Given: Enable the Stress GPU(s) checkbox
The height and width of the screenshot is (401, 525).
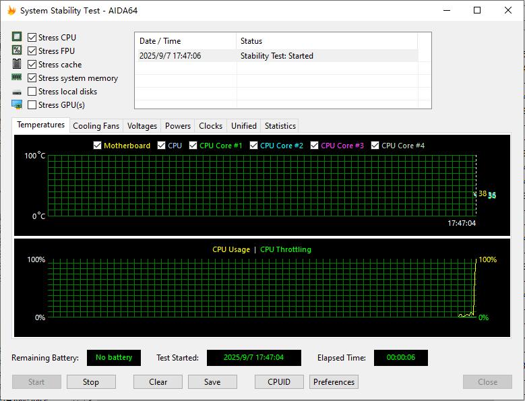Looking at the screenshot, I should (32, 104).
